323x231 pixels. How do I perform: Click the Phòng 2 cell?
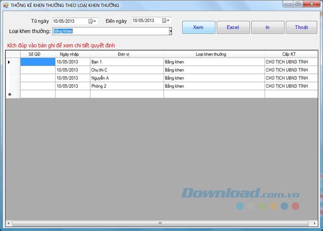126,86
